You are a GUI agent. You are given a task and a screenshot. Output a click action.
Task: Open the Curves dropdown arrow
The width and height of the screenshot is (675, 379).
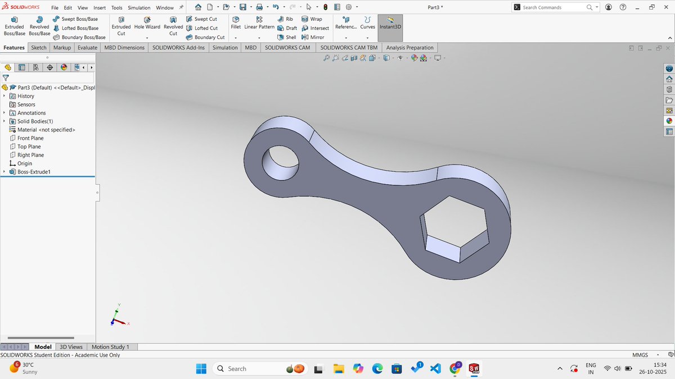(367, 38)
